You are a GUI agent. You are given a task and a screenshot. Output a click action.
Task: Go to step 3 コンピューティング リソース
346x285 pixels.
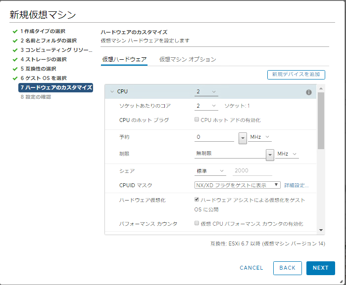[56, 50]
